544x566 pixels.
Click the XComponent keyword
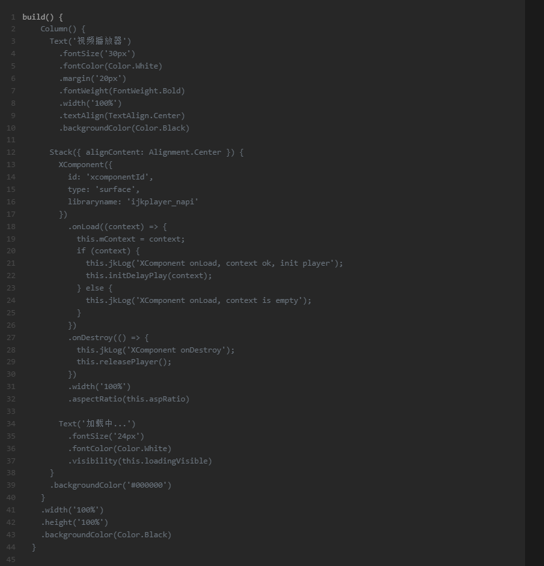point(81,165)
